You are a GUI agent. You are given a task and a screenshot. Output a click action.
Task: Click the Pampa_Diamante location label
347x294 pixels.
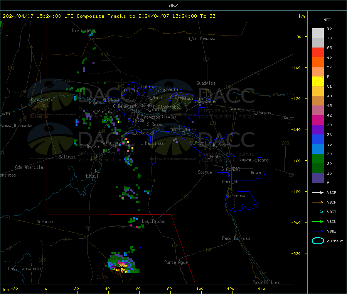16,126
